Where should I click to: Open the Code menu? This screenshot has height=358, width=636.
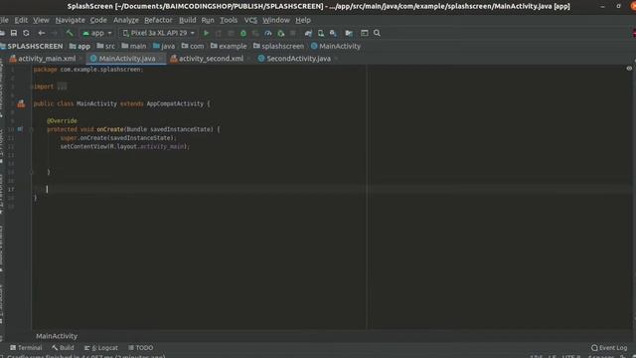(98, 20)
